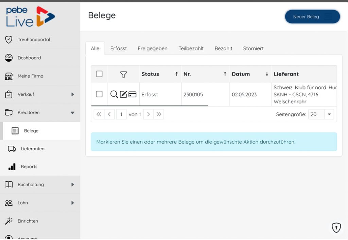Switch to the Bezahlt tab
This screenshot has width=348, height=240.
coord(223,48)
